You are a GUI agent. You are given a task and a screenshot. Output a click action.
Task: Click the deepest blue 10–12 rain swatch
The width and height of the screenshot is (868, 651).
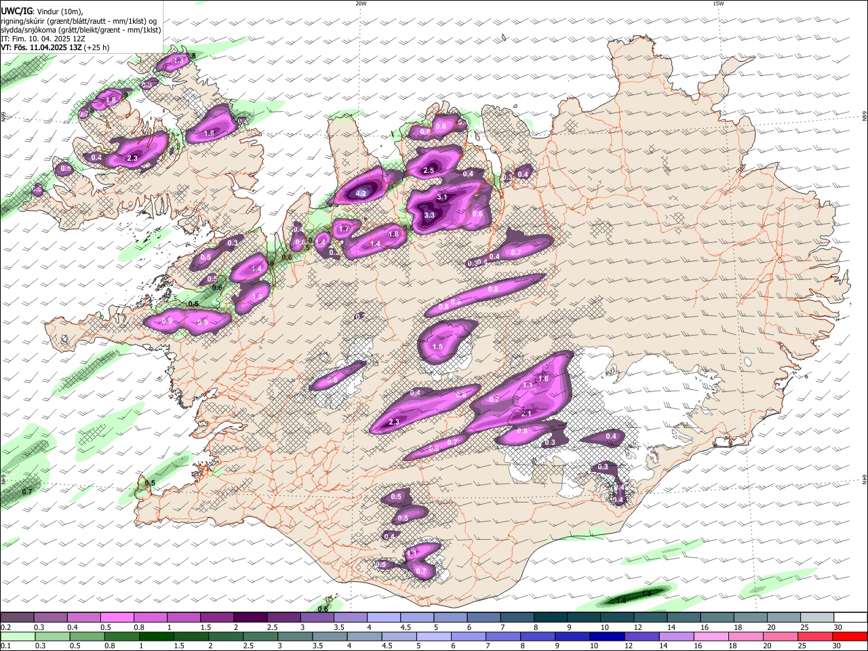point(606,636)
